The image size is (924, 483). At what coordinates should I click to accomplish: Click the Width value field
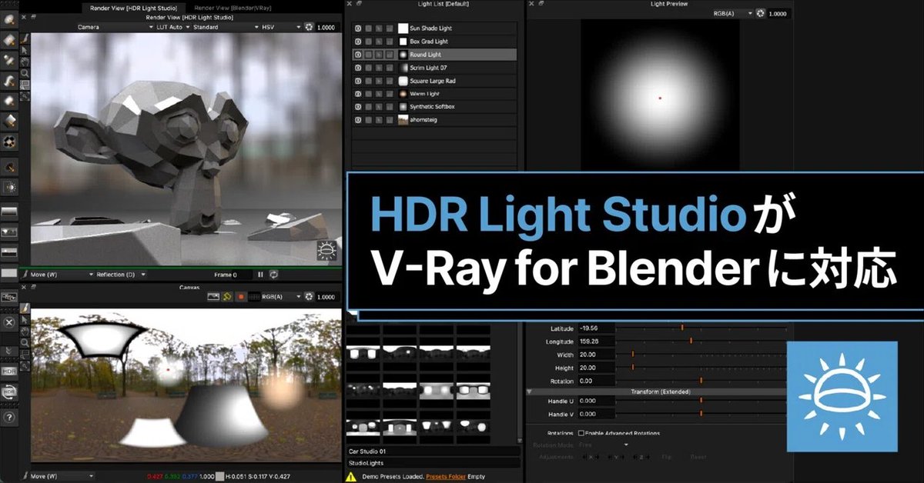click(596, 355)
